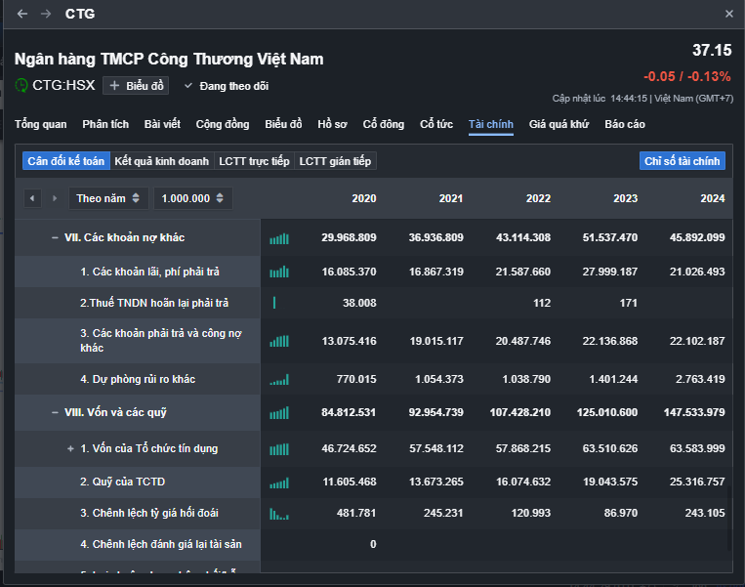
Task: Open the sparkline chart for Các khoản nợ khác
Action: (x=279, y=237)
